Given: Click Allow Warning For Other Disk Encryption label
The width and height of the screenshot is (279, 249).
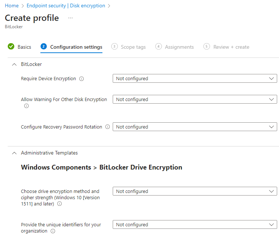Looking at the screenshot, I should (x=64, y=99).
